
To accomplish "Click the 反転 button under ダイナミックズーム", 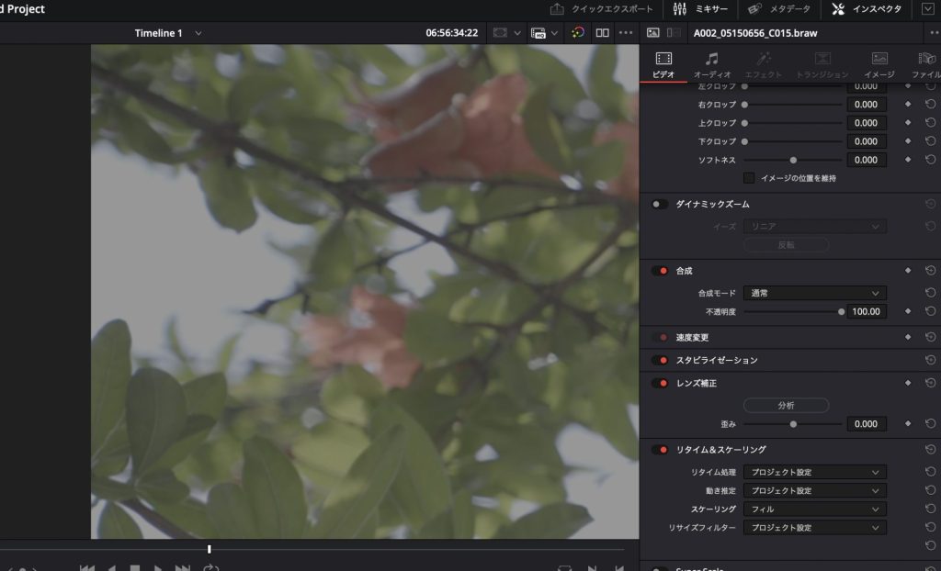I will coord(787,245).
